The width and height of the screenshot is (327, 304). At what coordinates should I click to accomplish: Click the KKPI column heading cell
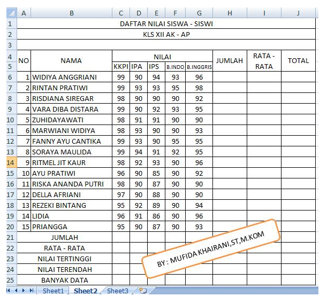coord(121,66)
